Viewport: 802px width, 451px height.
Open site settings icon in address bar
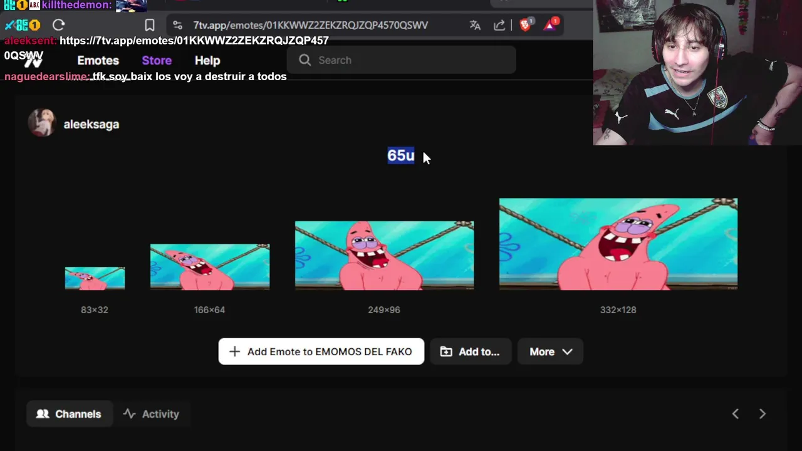[x=178, y=25]
